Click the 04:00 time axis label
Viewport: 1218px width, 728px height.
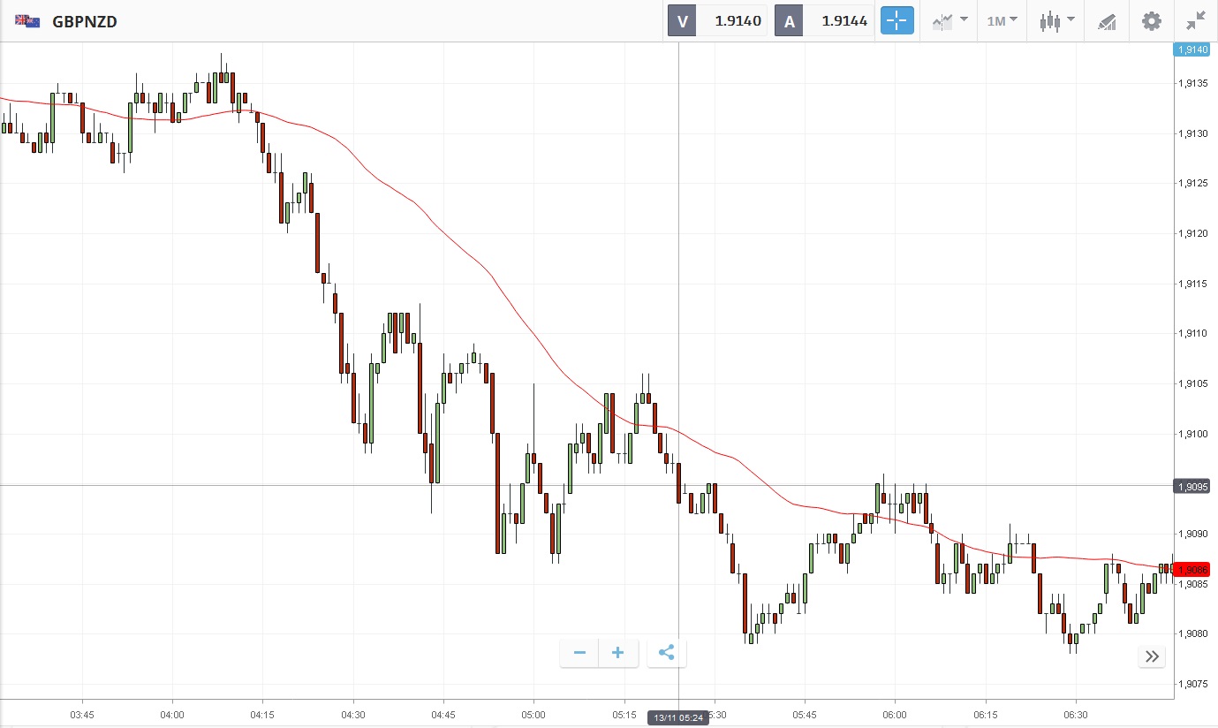click(172, 714)
